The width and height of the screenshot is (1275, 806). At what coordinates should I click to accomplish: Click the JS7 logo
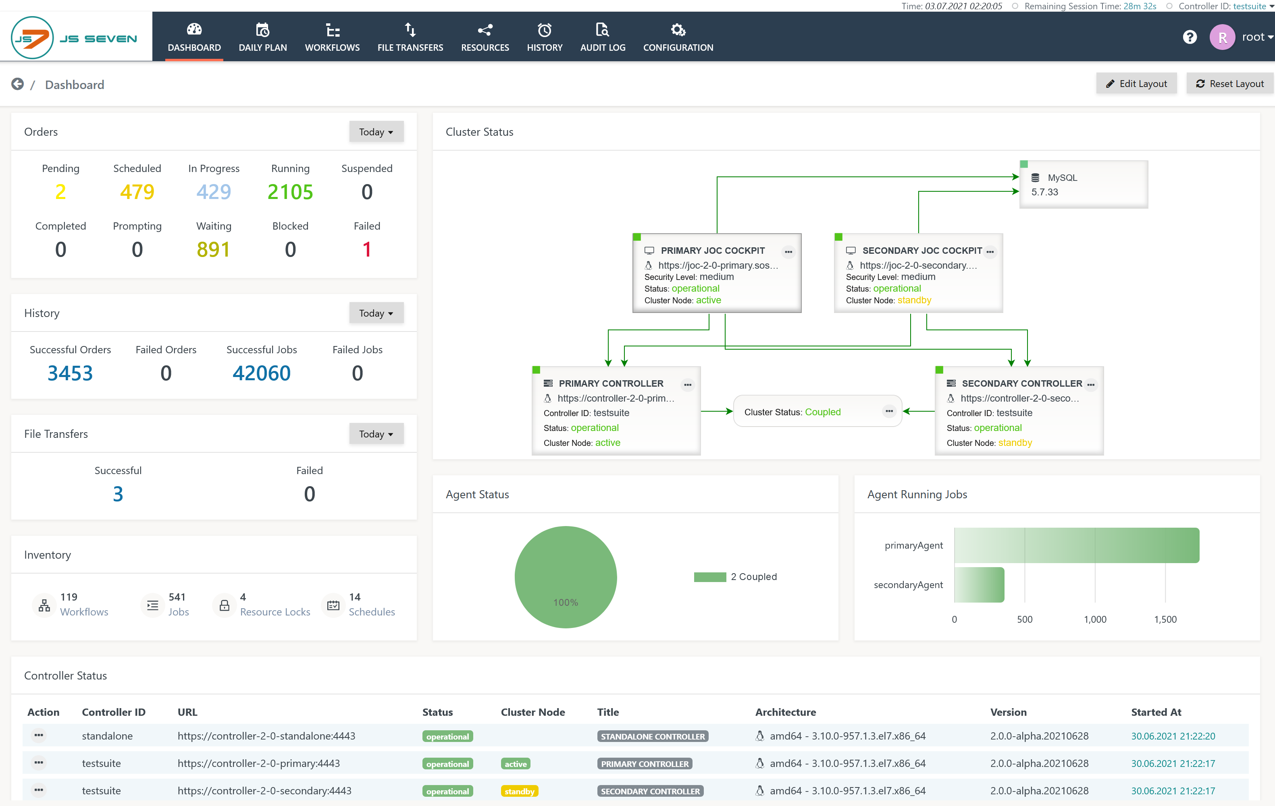(74, 37)
